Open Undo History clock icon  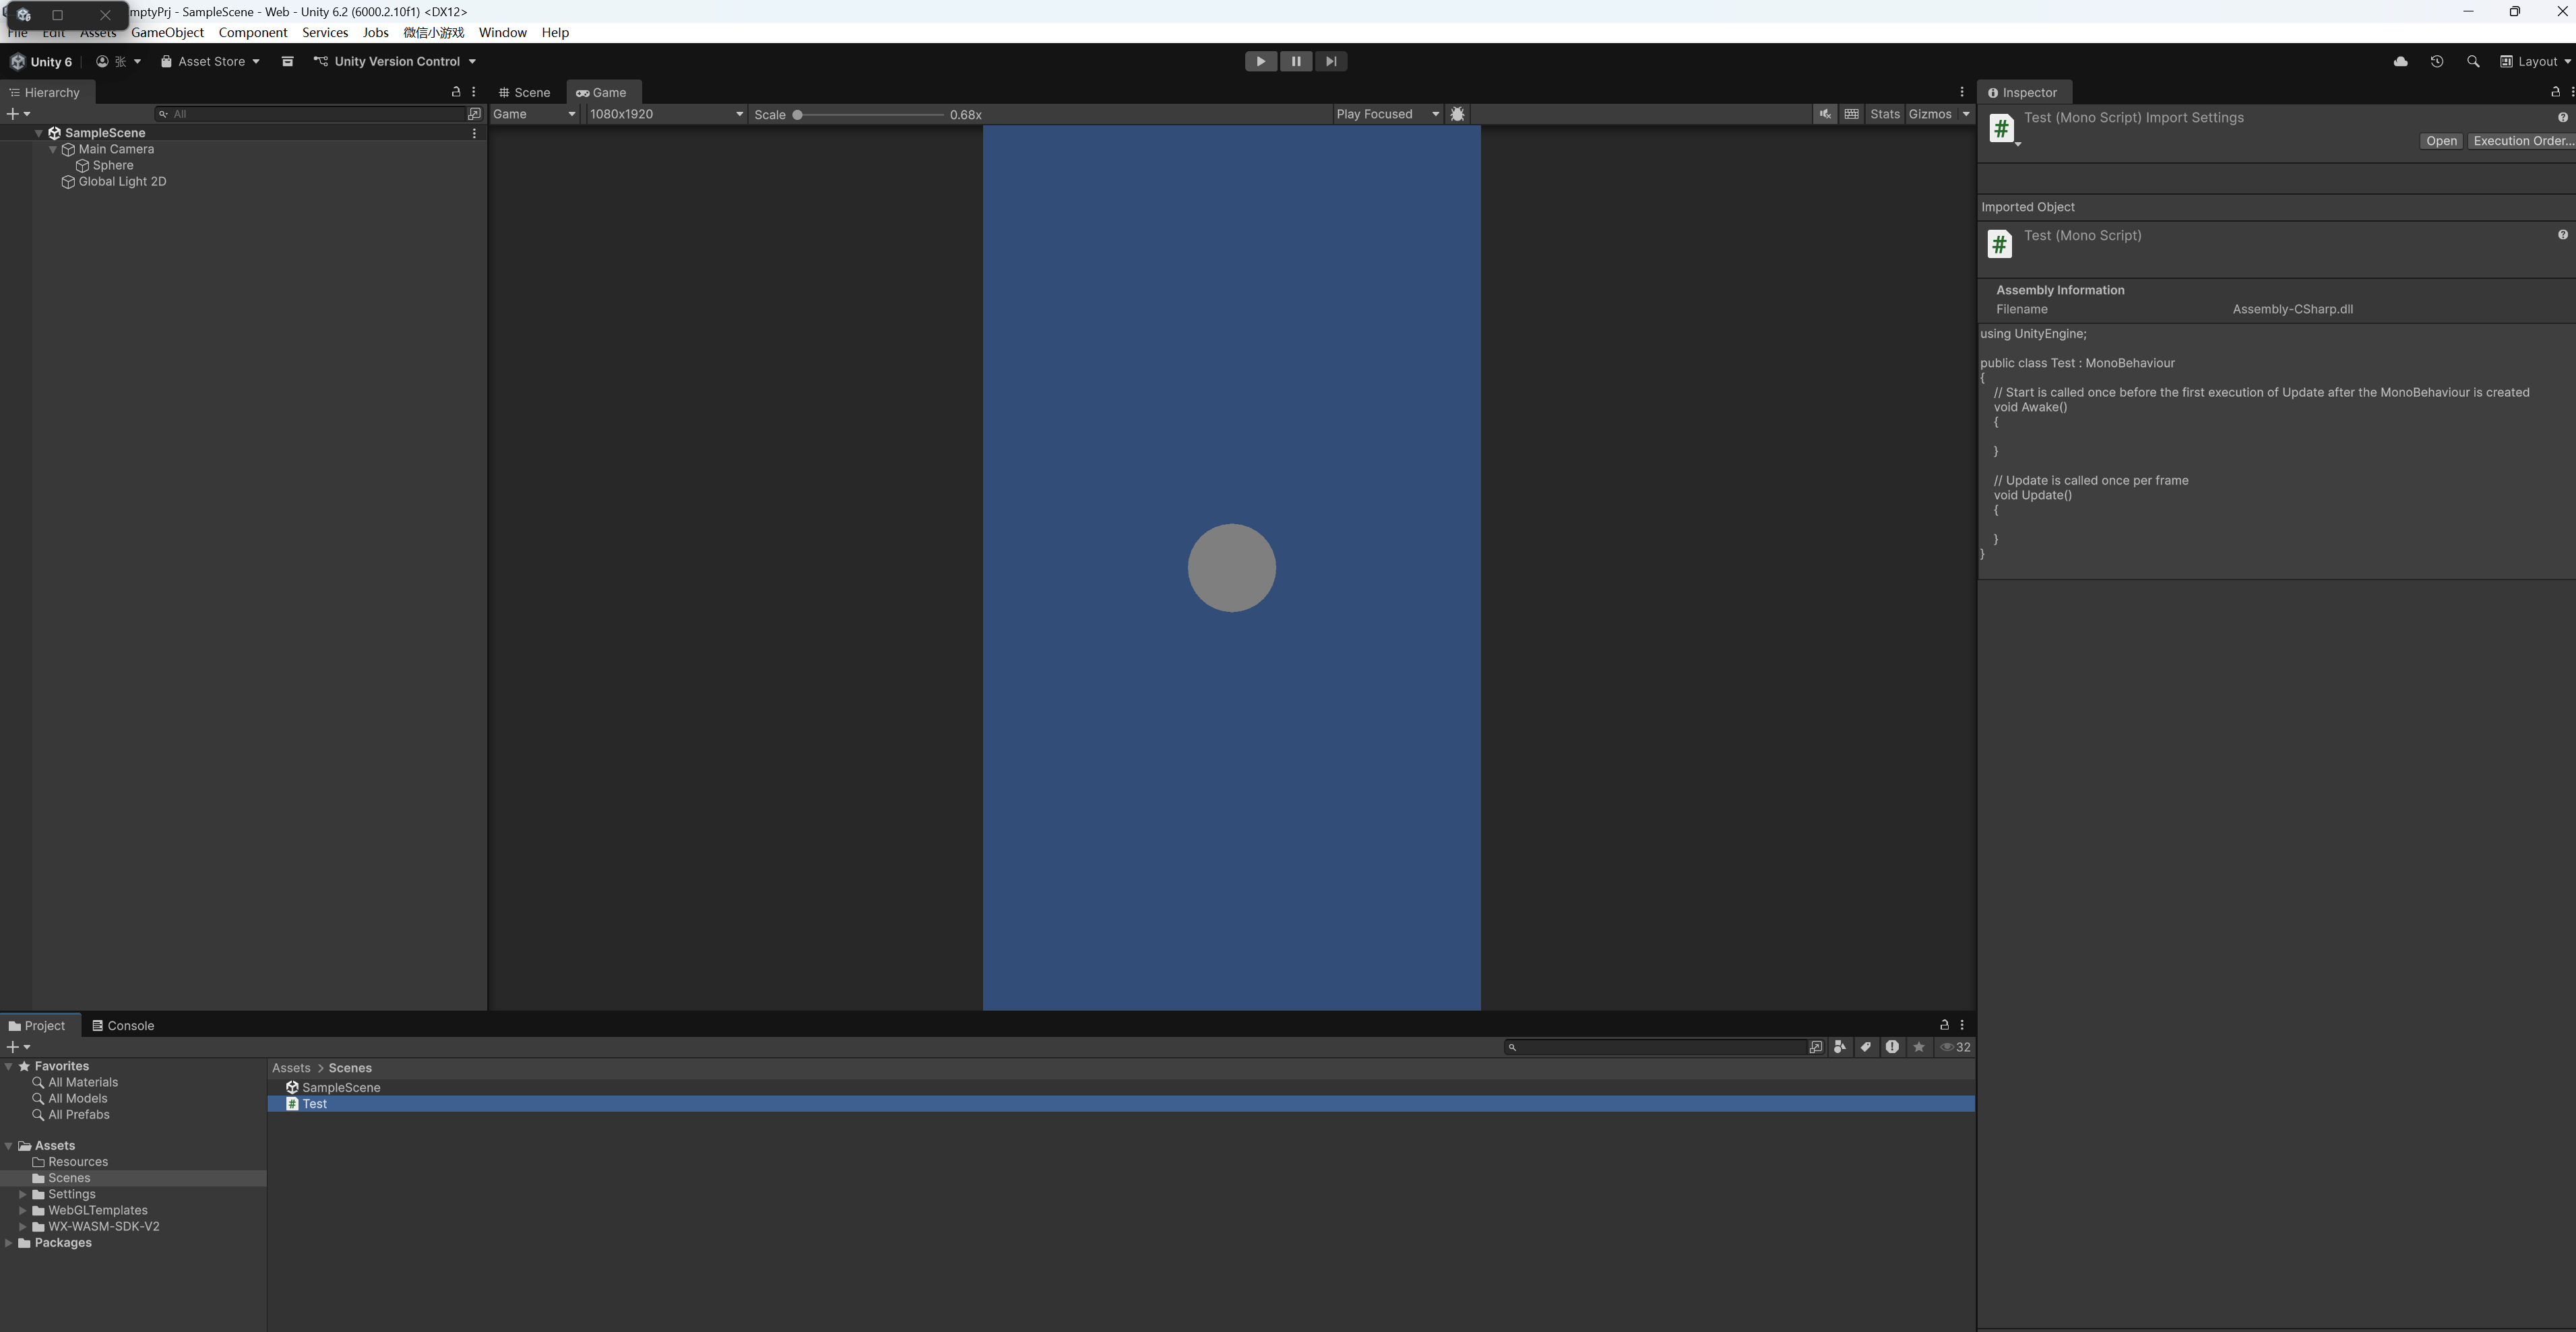pyautogui.click(x=2436, y=61)
